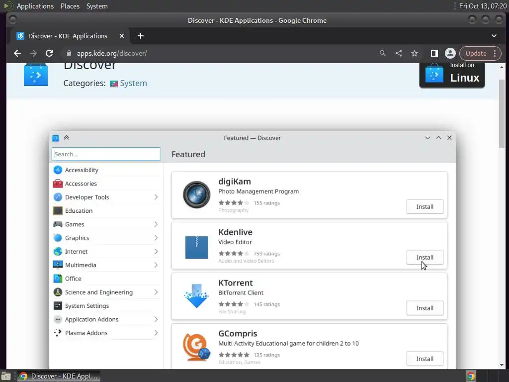Install GCompris
This screenshot has height=382, width=509.
point(424,359)
